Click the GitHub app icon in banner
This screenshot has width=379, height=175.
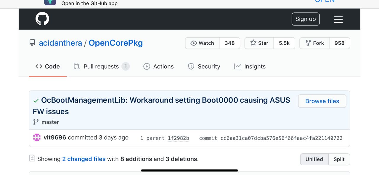[50, 2]
